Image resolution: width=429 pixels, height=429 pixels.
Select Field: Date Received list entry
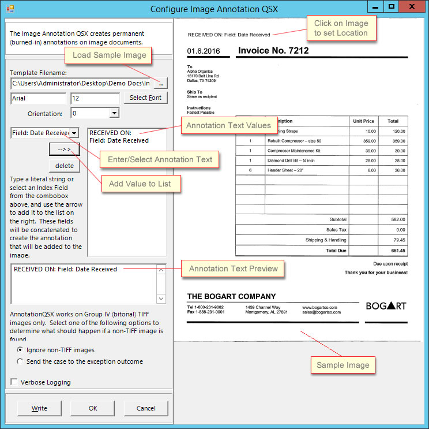coord(119,140)
